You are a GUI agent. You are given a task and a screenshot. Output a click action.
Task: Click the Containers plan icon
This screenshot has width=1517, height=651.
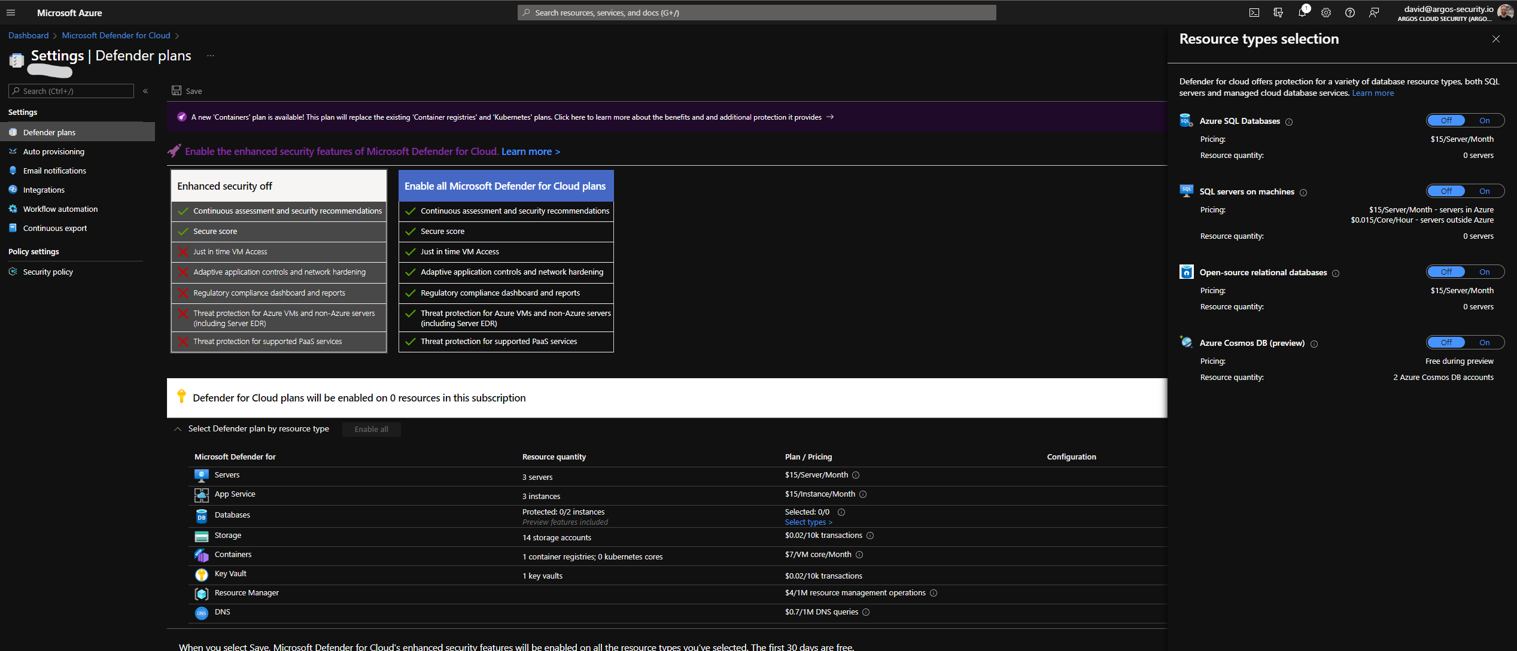pyautogui.click(x=202, y=555)
